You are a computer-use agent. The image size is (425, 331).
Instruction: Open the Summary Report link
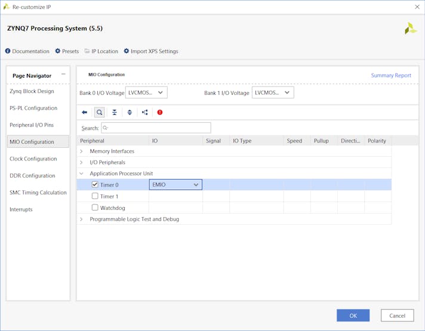point(391,75)
